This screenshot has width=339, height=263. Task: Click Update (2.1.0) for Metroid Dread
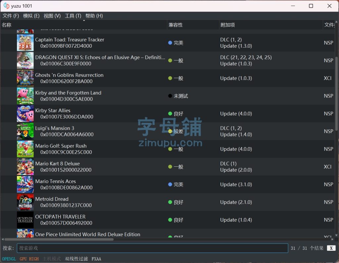[236, 202]
